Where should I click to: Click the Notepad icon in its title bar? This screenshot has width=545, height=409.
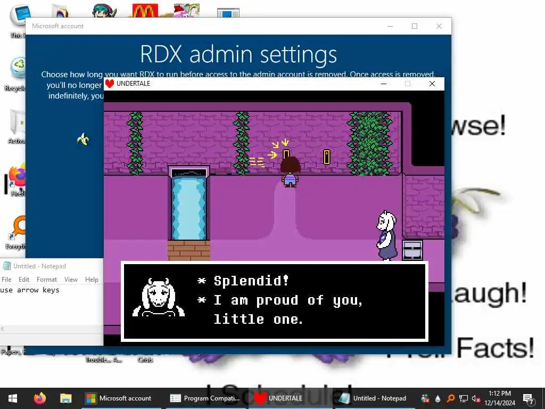(6, 266)
